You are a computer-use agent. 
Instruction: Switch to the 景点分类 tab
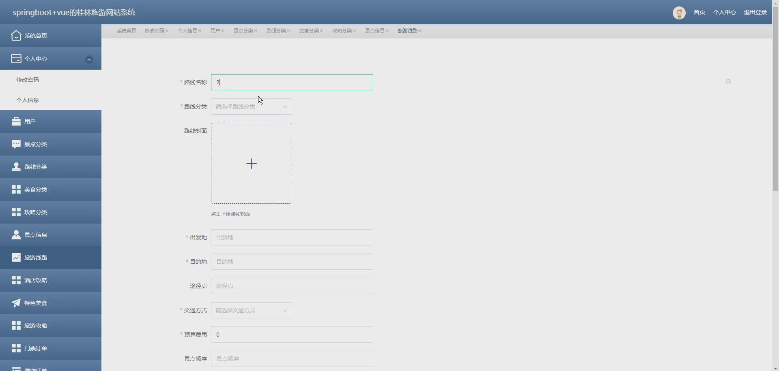pos(243,31)
